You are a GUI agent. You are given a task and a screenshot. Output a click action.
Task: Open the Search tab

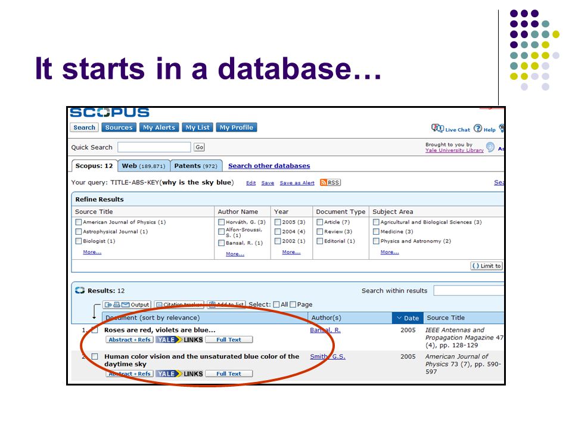[84, 128]
